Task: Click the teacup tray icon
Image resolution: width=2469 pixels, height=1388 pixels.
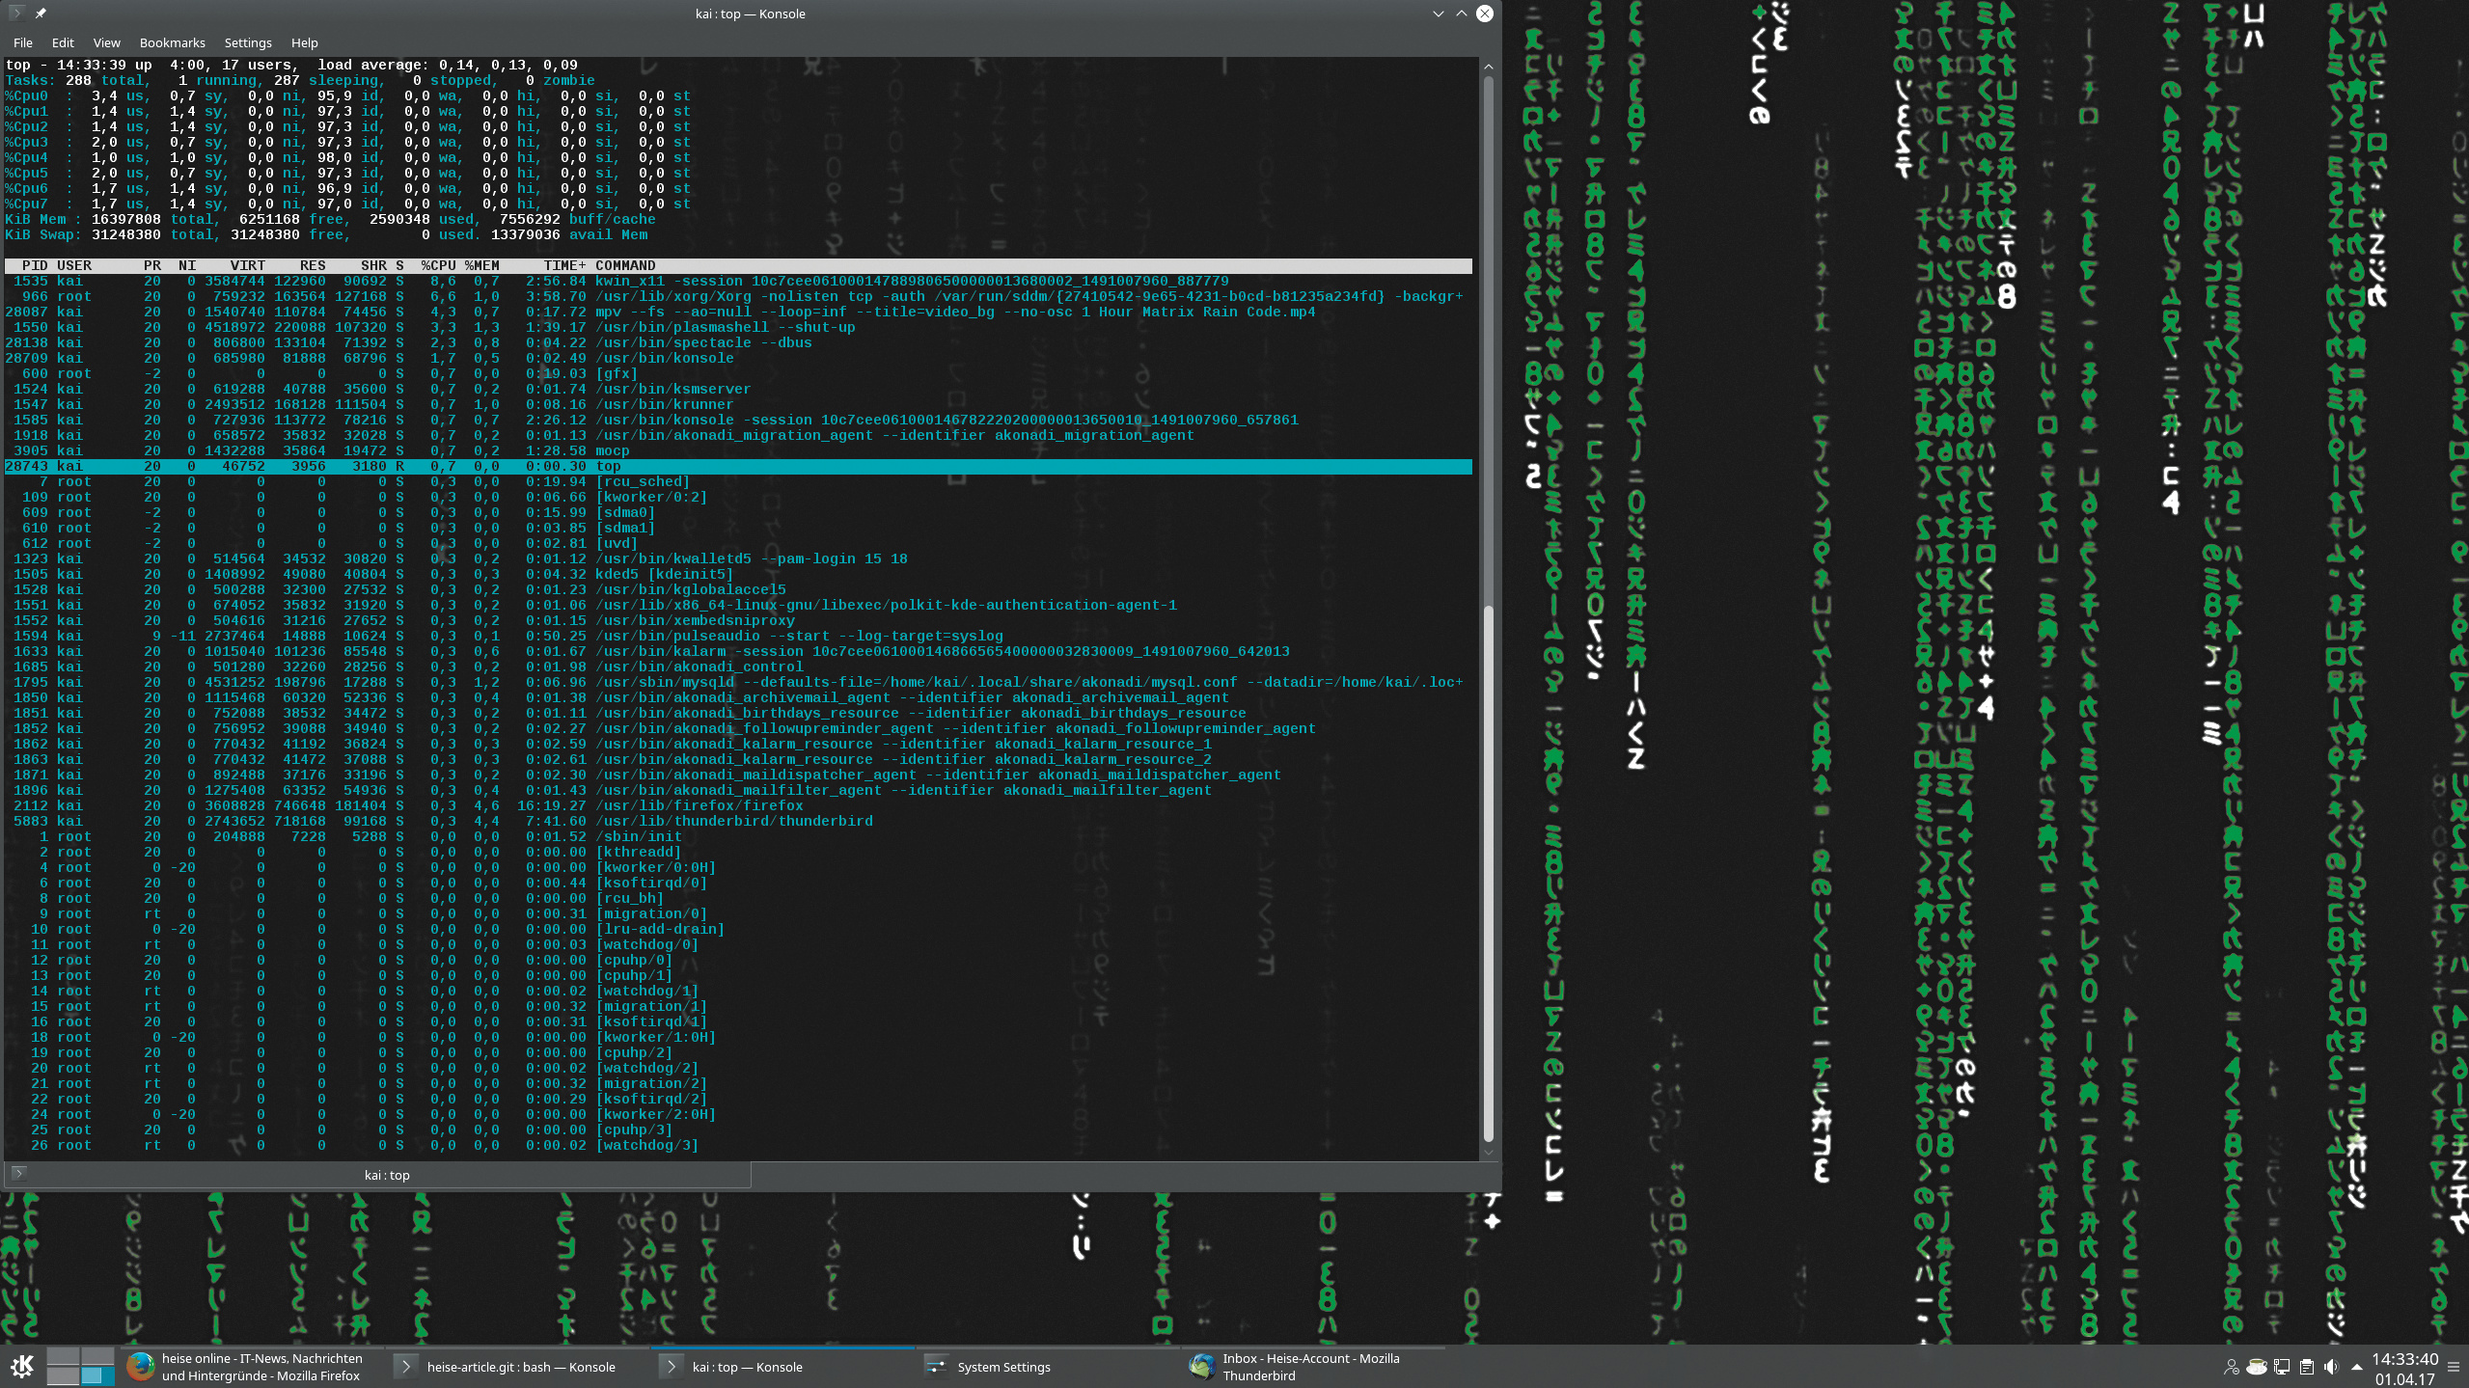Action: [2256, 1367]
